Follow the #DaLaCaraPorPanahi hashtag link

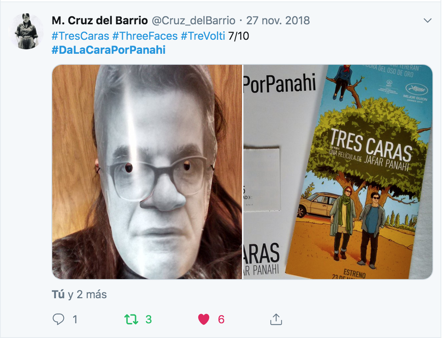[108, 50]
